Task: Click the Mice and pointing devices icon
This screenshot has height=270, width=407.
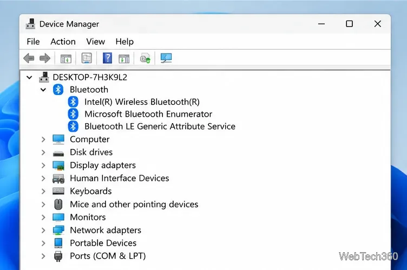Action: 58,204
